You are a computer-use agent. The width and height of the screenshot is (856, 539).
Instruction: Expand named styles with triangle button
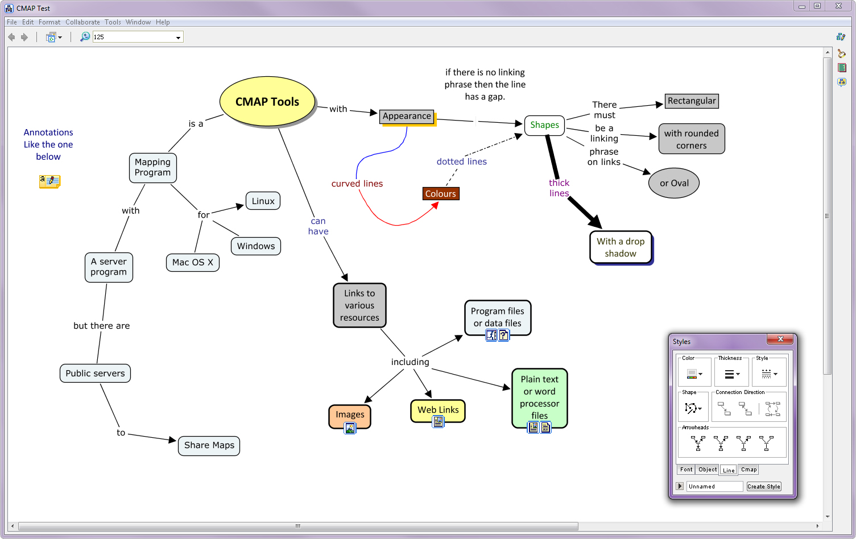680,486
